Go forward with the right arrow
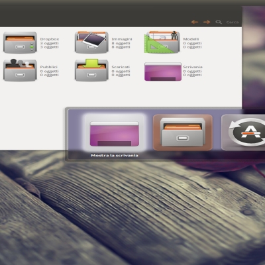The image size is (265, 265). coord(207,22)
